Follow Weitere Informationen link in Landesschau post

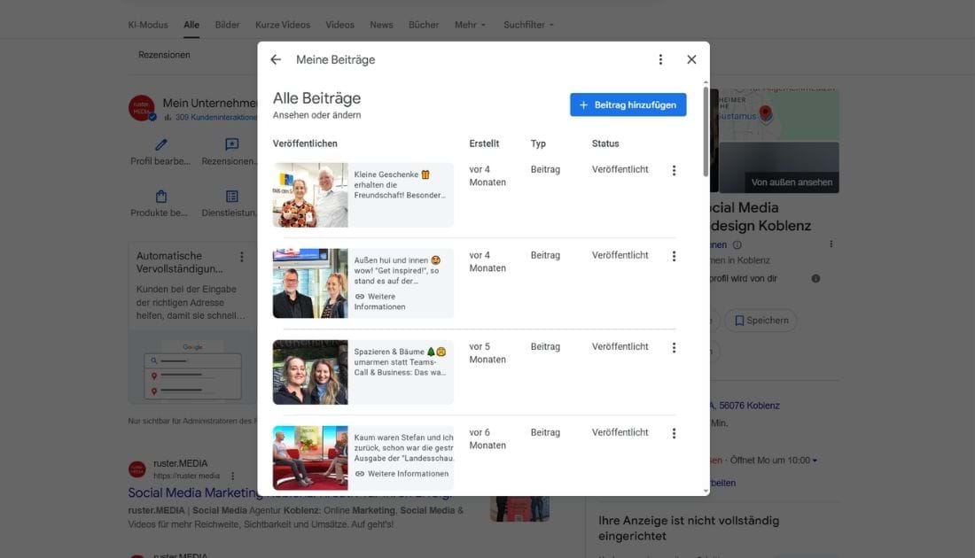402,474
